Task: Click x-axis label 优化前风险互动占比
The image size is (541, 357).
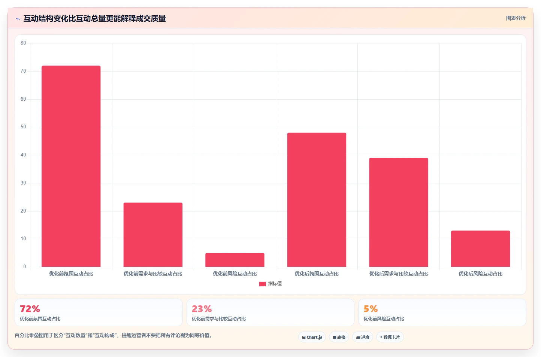Action: [x=235, y=274]
